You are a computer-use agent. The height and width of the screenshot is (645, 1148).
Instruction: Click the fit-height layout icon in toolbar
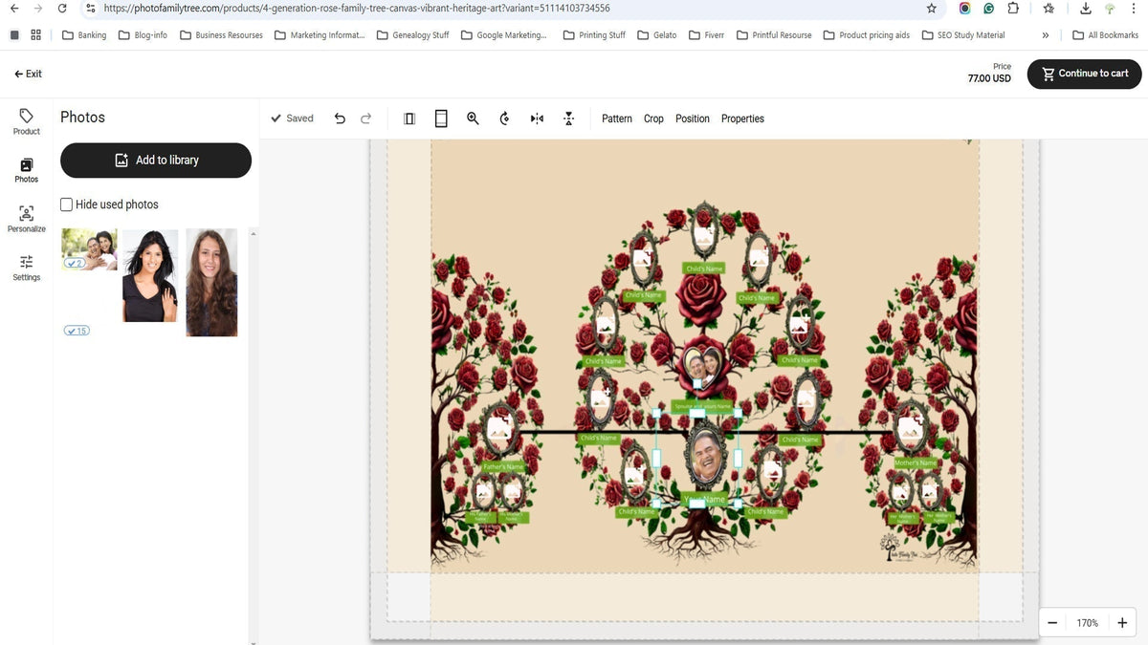(441, 118)
